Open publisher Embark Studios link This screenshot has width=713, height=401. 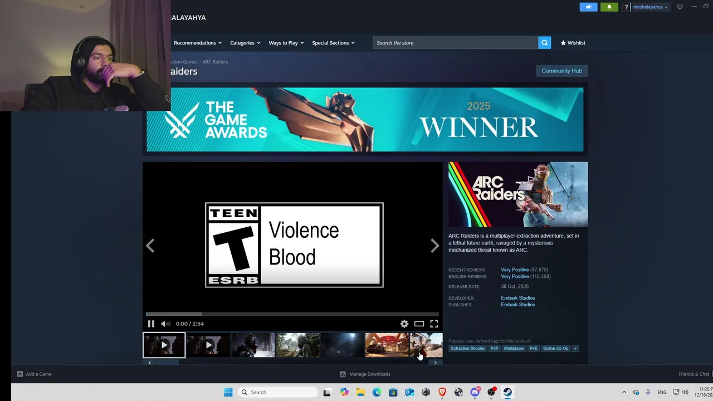pyautogui.click(x=518, y=305)
